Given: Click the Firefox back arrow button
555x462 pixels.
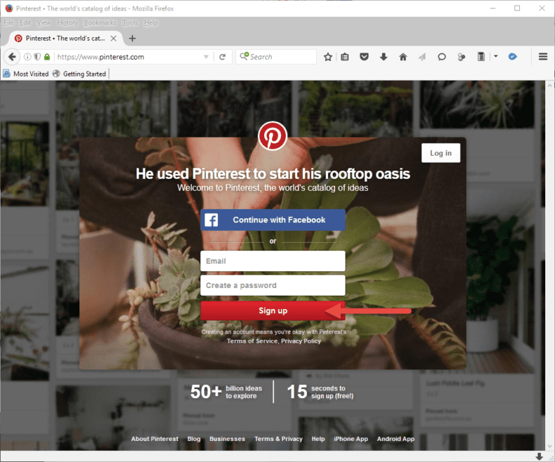Looking at the screenshot, I should 12,57.
